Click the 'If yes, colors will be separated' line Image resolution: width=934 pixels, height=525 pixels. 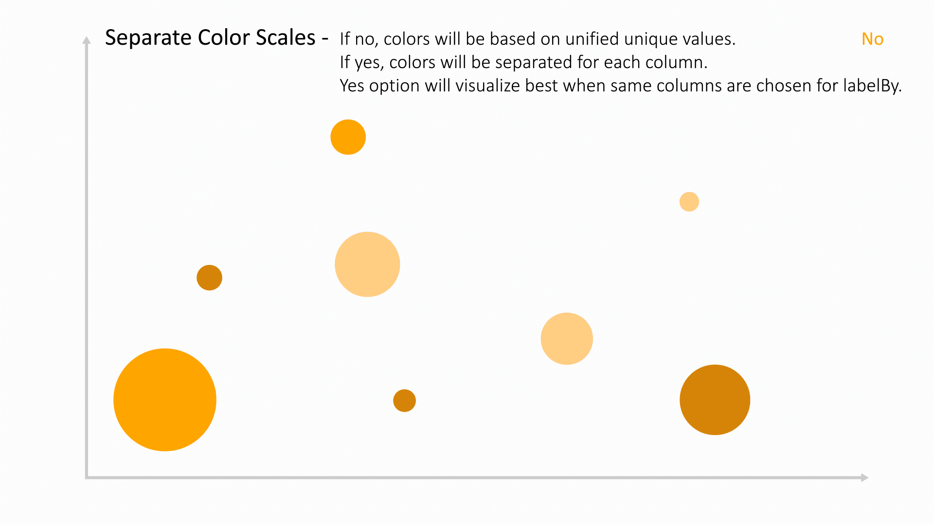coord(523,62)
